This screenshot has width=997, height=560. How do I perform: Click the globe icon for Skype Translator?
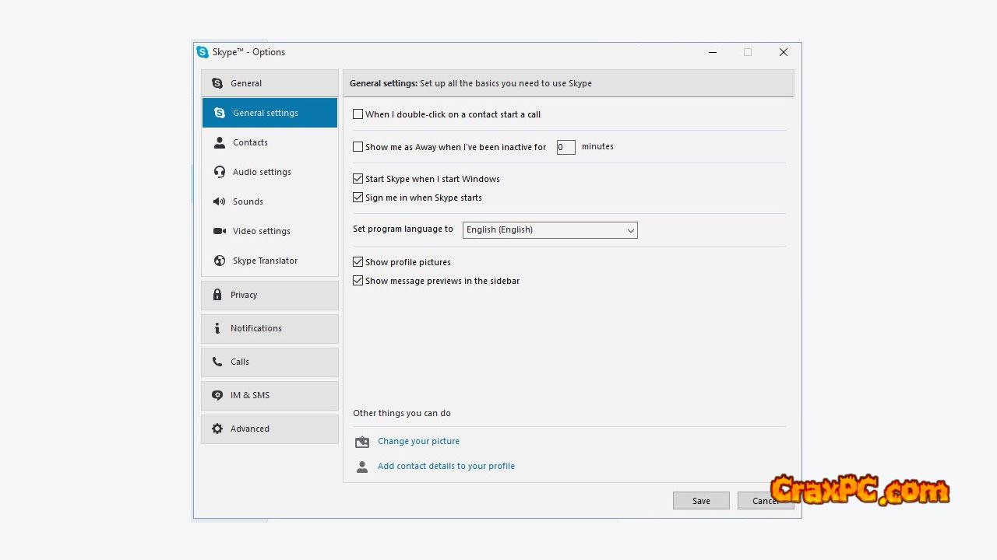click(220, 261)
